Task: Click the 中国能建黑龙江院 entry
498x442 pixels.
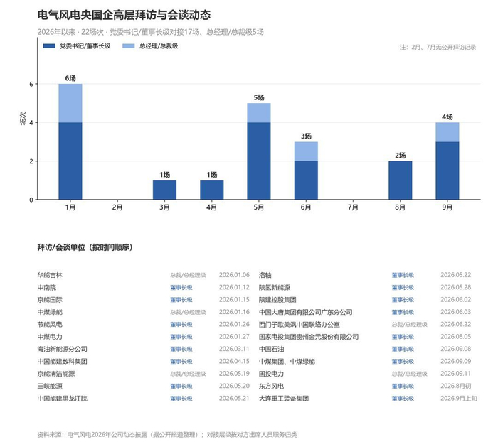Action: pos(63,399)
